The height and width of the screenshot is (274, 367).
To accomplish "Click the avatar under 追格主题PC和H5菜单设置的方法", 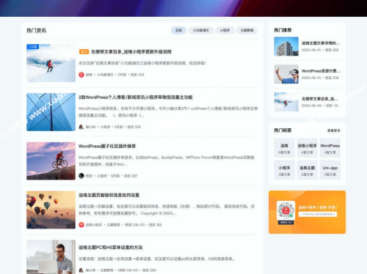I will pyautogui.click(x=81, y=270).
